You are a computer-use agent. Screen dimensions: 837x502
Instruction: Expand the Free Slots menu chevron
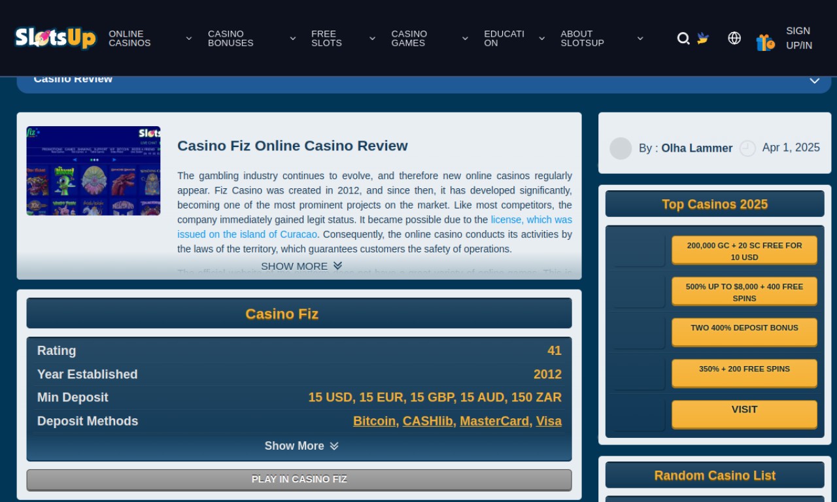(372, 39)
